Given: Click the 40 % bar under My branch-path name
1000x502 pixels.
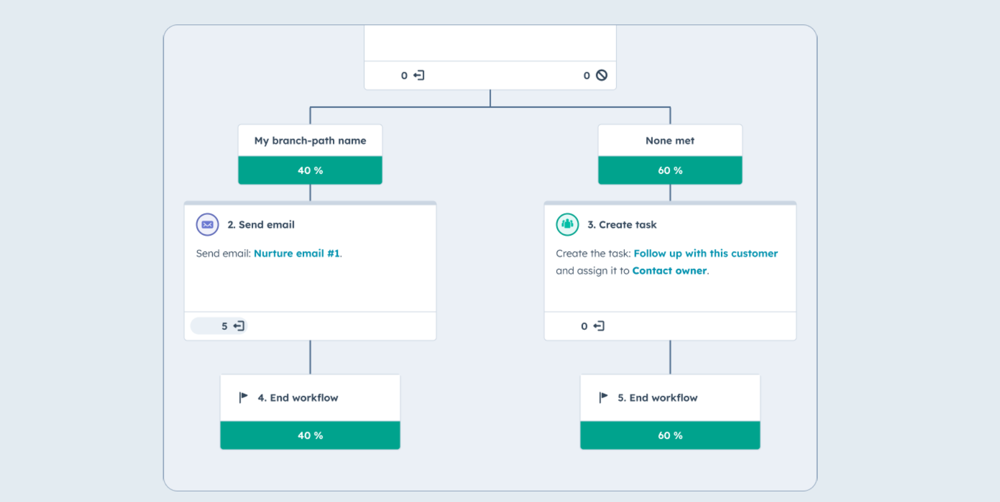Looking at the screenshot, I should (310, 170).
